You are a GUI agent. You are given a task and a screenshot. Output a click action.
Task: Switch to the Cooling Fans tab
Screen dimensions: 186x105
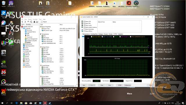point(94,34)
